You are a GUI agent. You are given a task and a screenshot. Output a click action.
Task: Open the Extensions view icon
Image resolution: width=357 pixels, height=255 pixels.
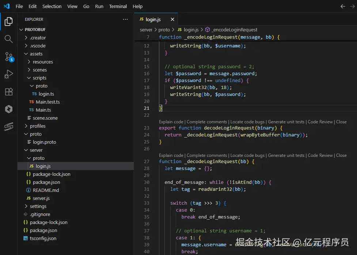[9, 92]
